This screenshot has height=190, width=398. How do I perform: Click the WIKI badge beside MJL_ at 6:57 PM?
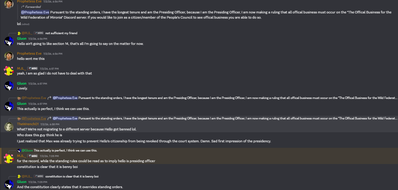point(32,68)
